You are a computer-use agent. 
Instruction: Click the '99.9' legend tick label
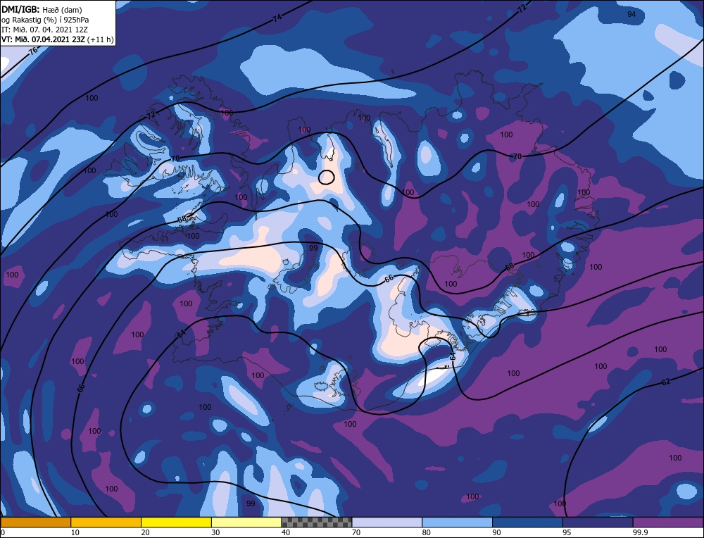[640, 532]
